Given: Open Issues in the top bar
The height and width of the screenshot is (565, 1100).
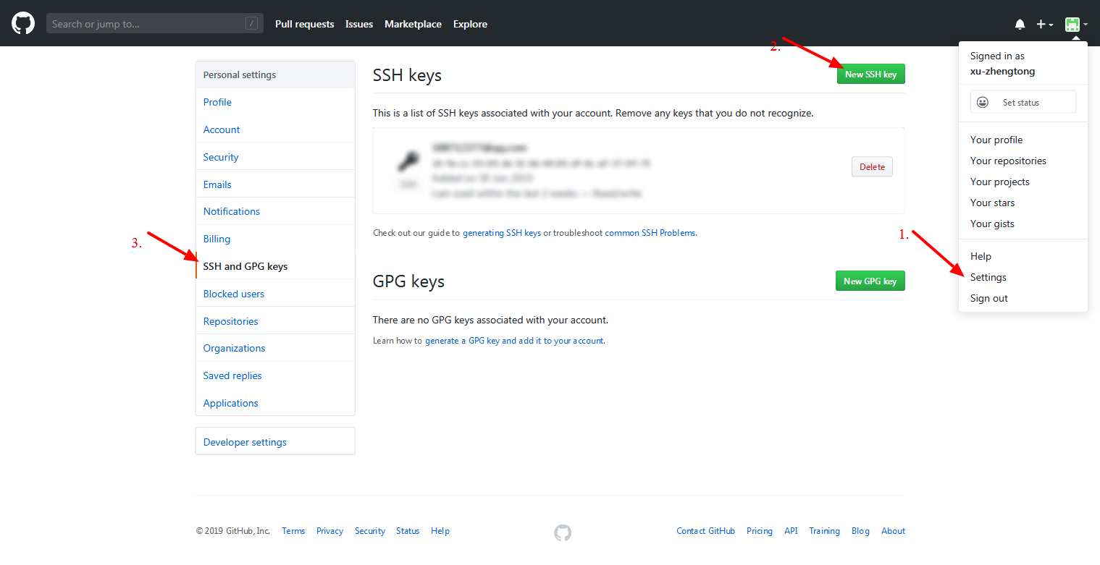Looking at the screenshot, I should click(359, 24).
